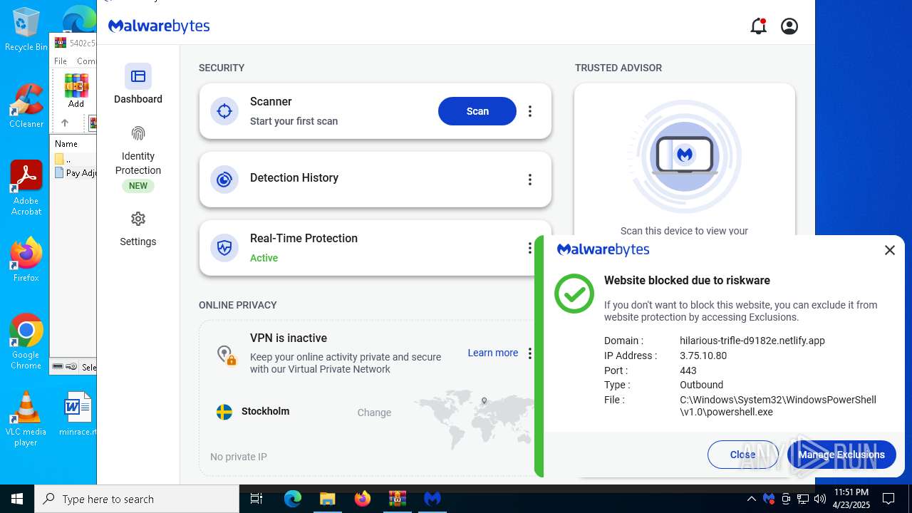This screenshot has height=513, width=912.
Task: Open Firefox on taskbar
Action: click(x=363, y=499)
